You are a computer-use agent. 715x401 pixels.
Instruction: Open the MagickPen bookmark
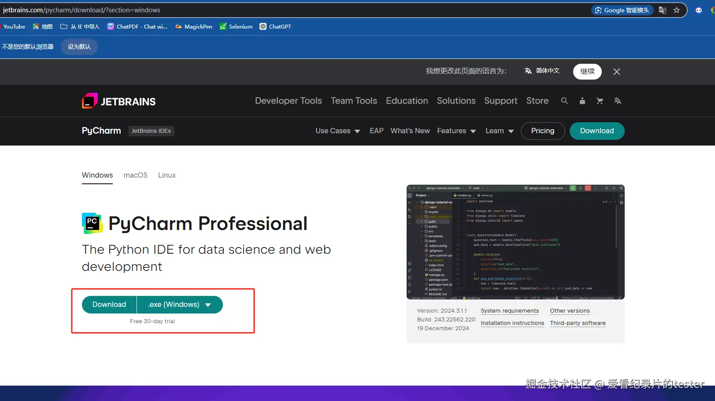[194, 26]
